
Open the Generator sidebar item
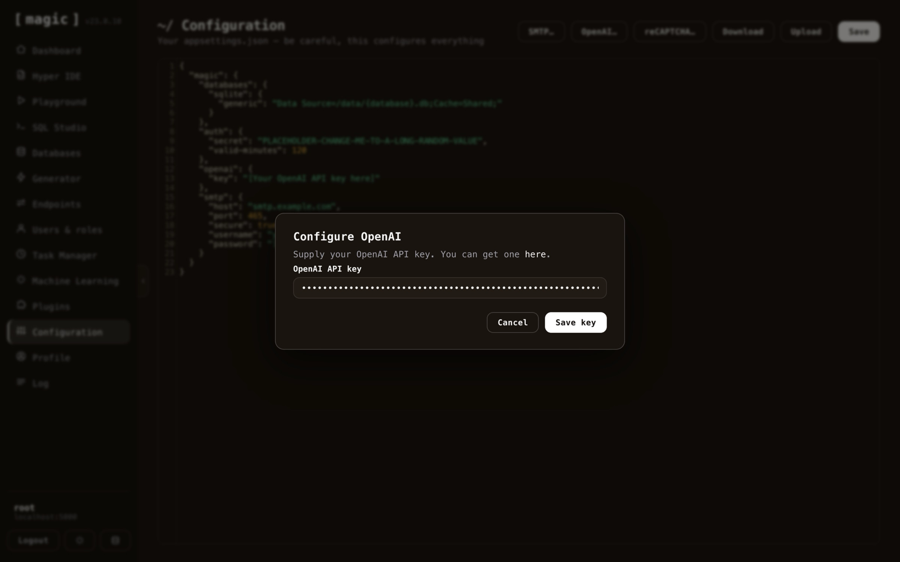pos(69,179)
